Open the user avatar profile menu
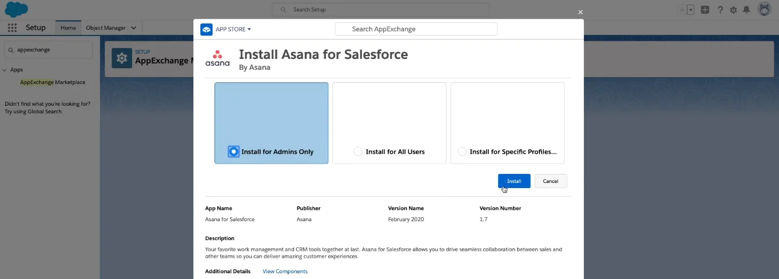 point(764,9)
